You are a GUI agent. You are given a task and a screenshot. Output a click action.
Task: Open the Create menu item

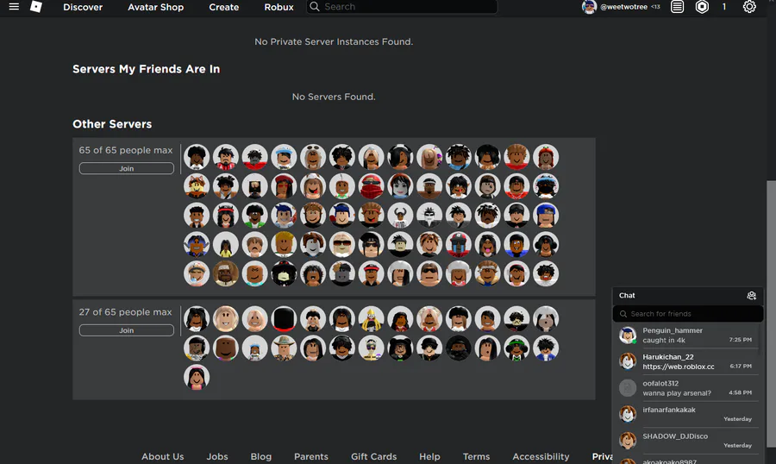[223, 7]
